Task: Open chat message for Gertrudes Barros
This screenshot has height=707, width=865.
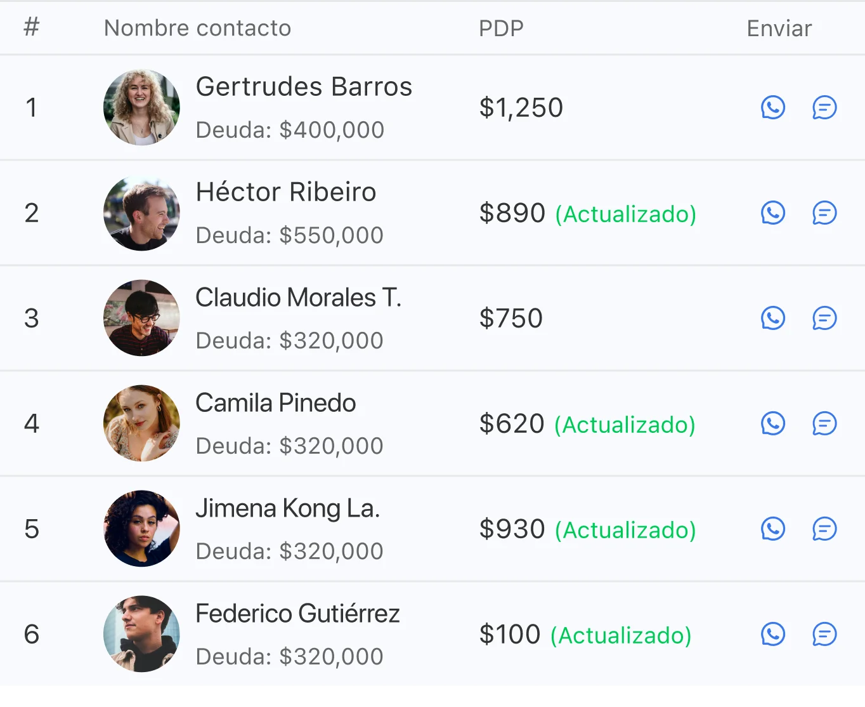Action: click(824, 107)
